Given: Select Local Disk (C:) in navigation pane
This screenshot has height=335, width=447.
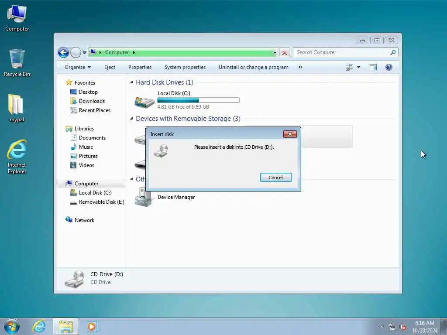Looking at the screenshot, I should click(95, 193).
